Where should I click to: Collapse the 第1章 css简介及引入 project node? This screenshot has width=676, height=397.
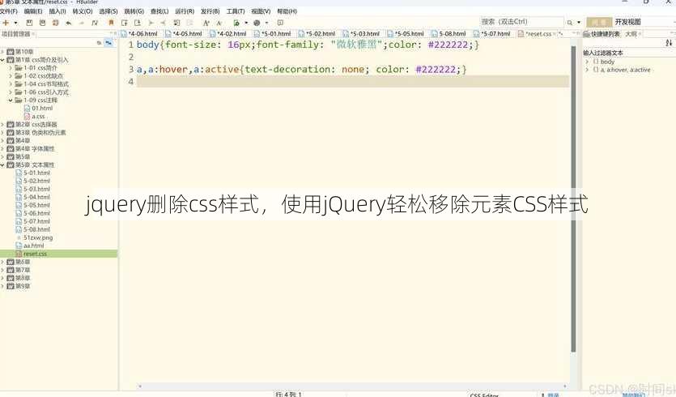pos(2,60)
